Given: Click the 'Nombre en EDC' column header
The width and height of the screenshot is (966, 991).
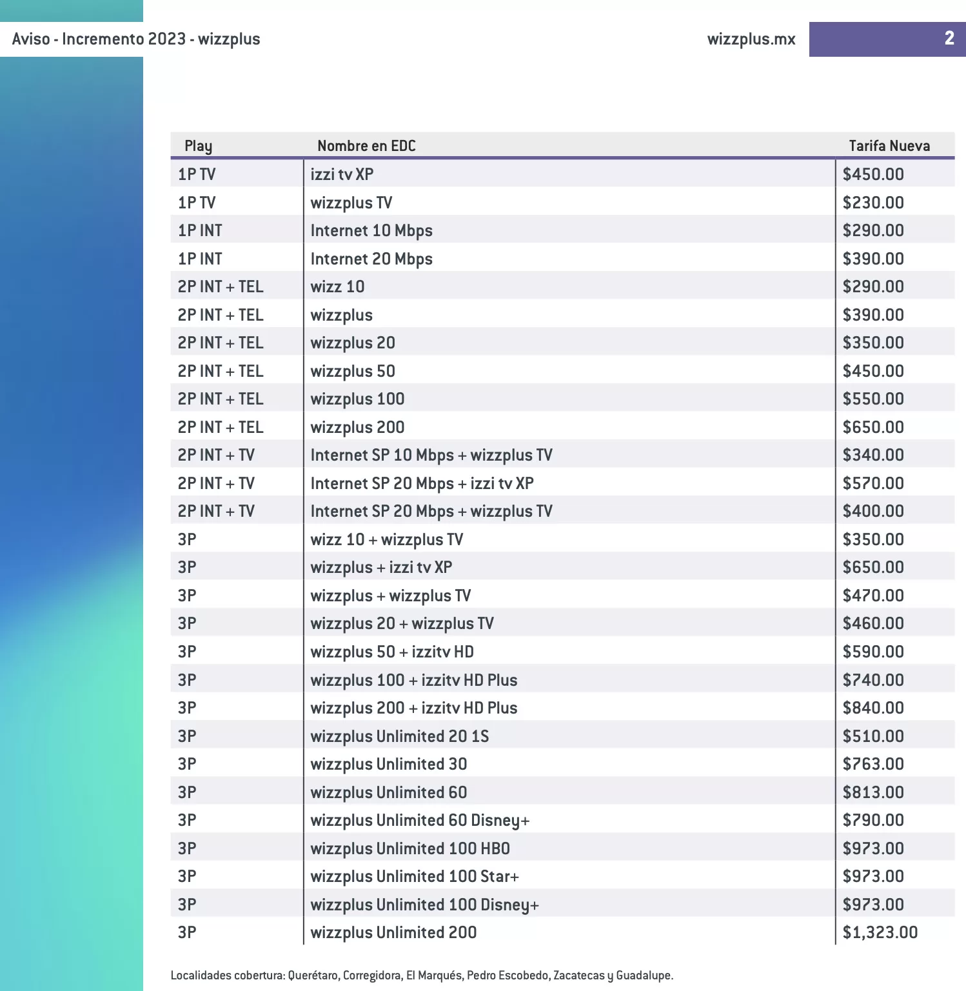Looking at the screenshot, I should click(366, 146).
